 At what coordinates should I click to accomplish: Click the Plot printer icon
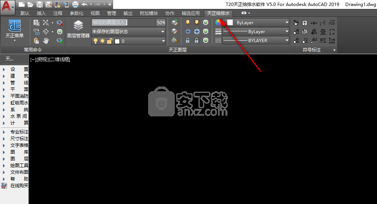tap(75, 4)
